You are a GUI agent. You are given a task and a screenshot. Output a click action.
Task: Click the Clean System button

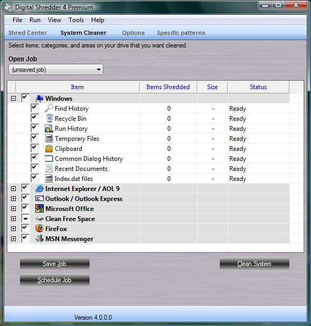[x=254, y=264]
